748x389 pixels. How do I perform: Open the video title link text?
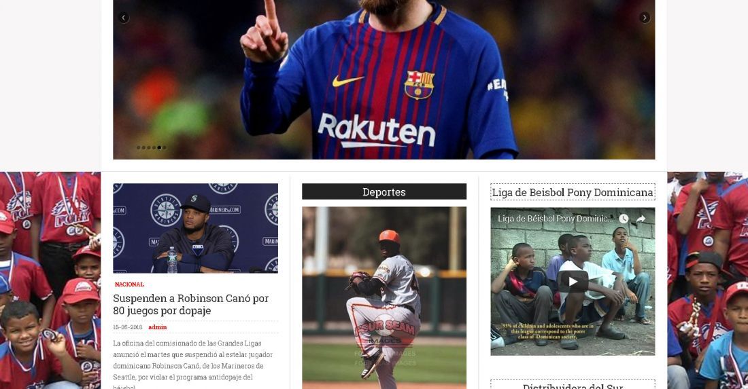click(556, 219)
